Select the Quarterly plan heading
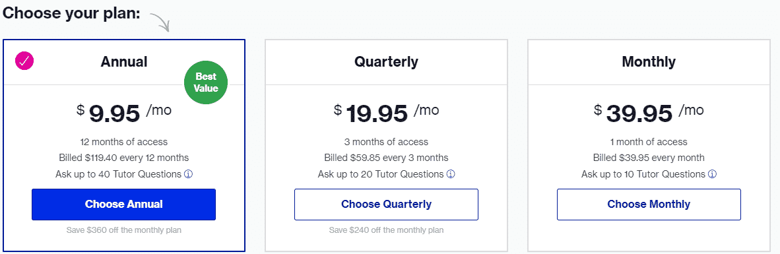The image size is (780, 254). tap(386, 61)
